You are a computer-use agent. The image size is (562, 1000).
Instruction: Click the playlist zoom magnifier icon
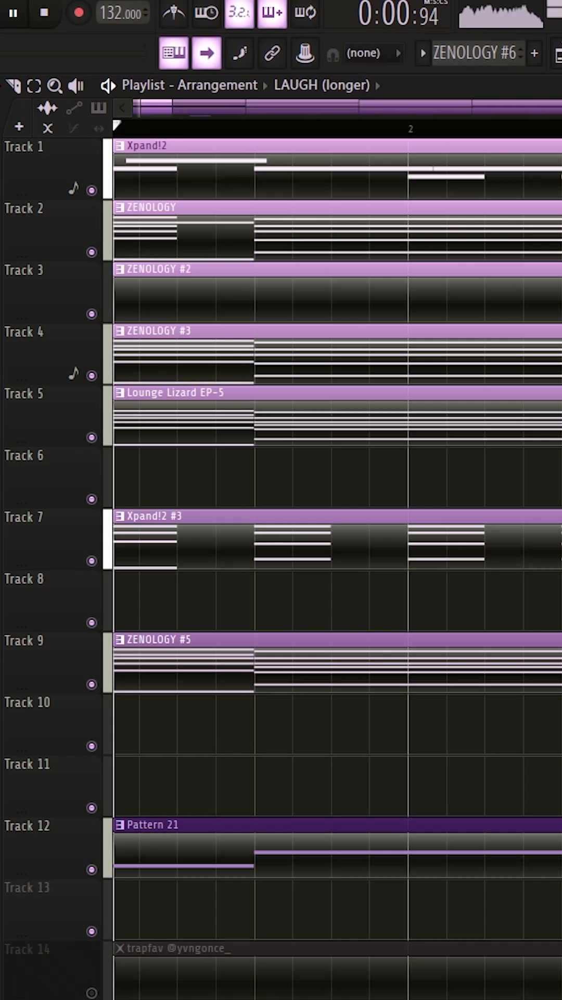[x=55, y=86]
